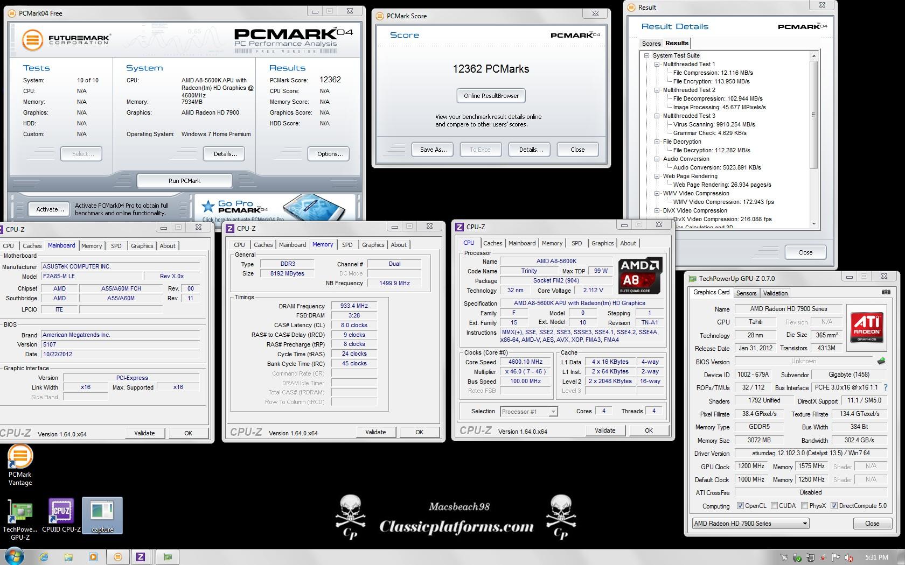The height and width of the screenshot is (565, 905).
Task: Toggle DirectCompute 5.0 checkbox in GPU-Z
Action: [x=834, y=506]
